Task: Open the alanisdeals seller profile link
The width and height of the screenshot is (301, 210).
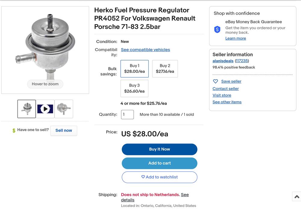Action: coord(223,61)
